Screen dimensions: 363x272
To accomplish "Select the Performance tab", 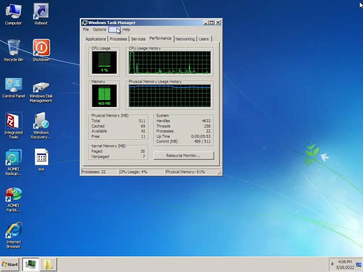I will click(161, 38).
